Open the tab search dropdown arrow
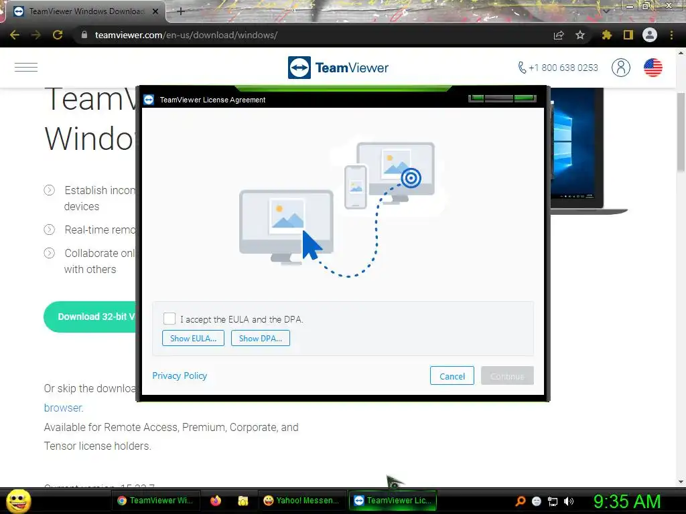686x514 pixels. 606,11
